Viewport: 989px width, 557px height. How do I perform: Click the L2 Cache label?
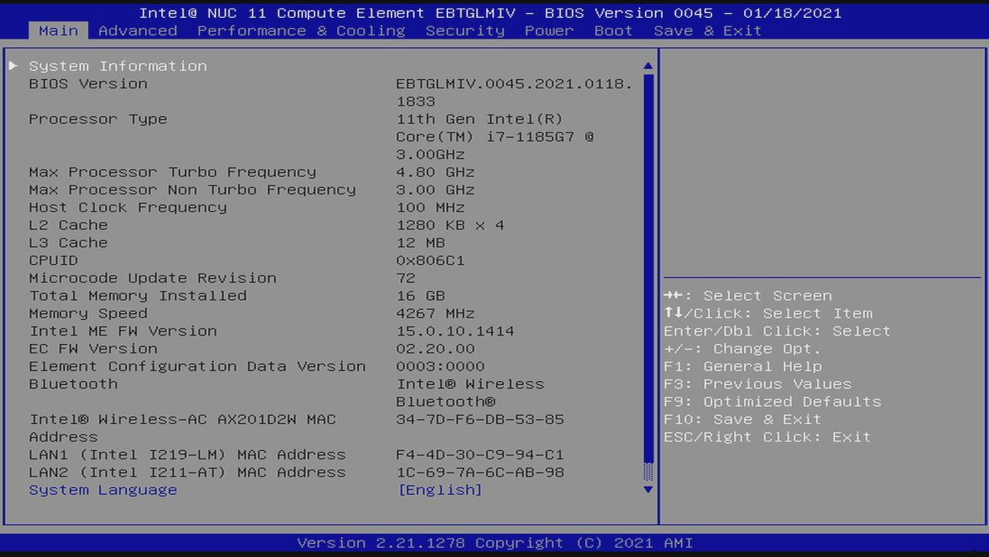coord(68,225)
